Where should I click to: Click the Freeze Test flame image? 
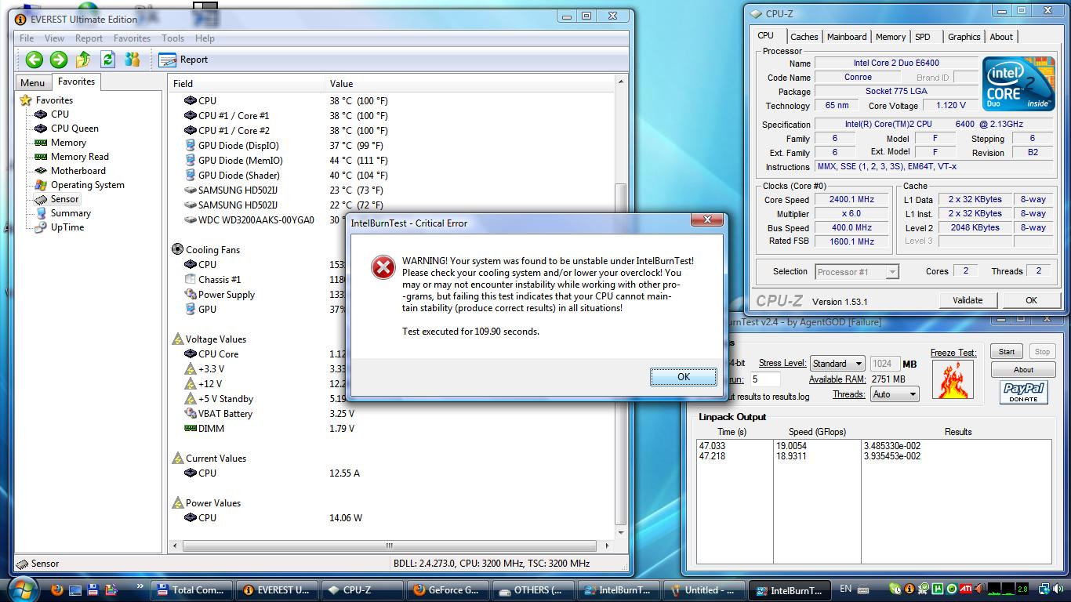click(954, 379)
